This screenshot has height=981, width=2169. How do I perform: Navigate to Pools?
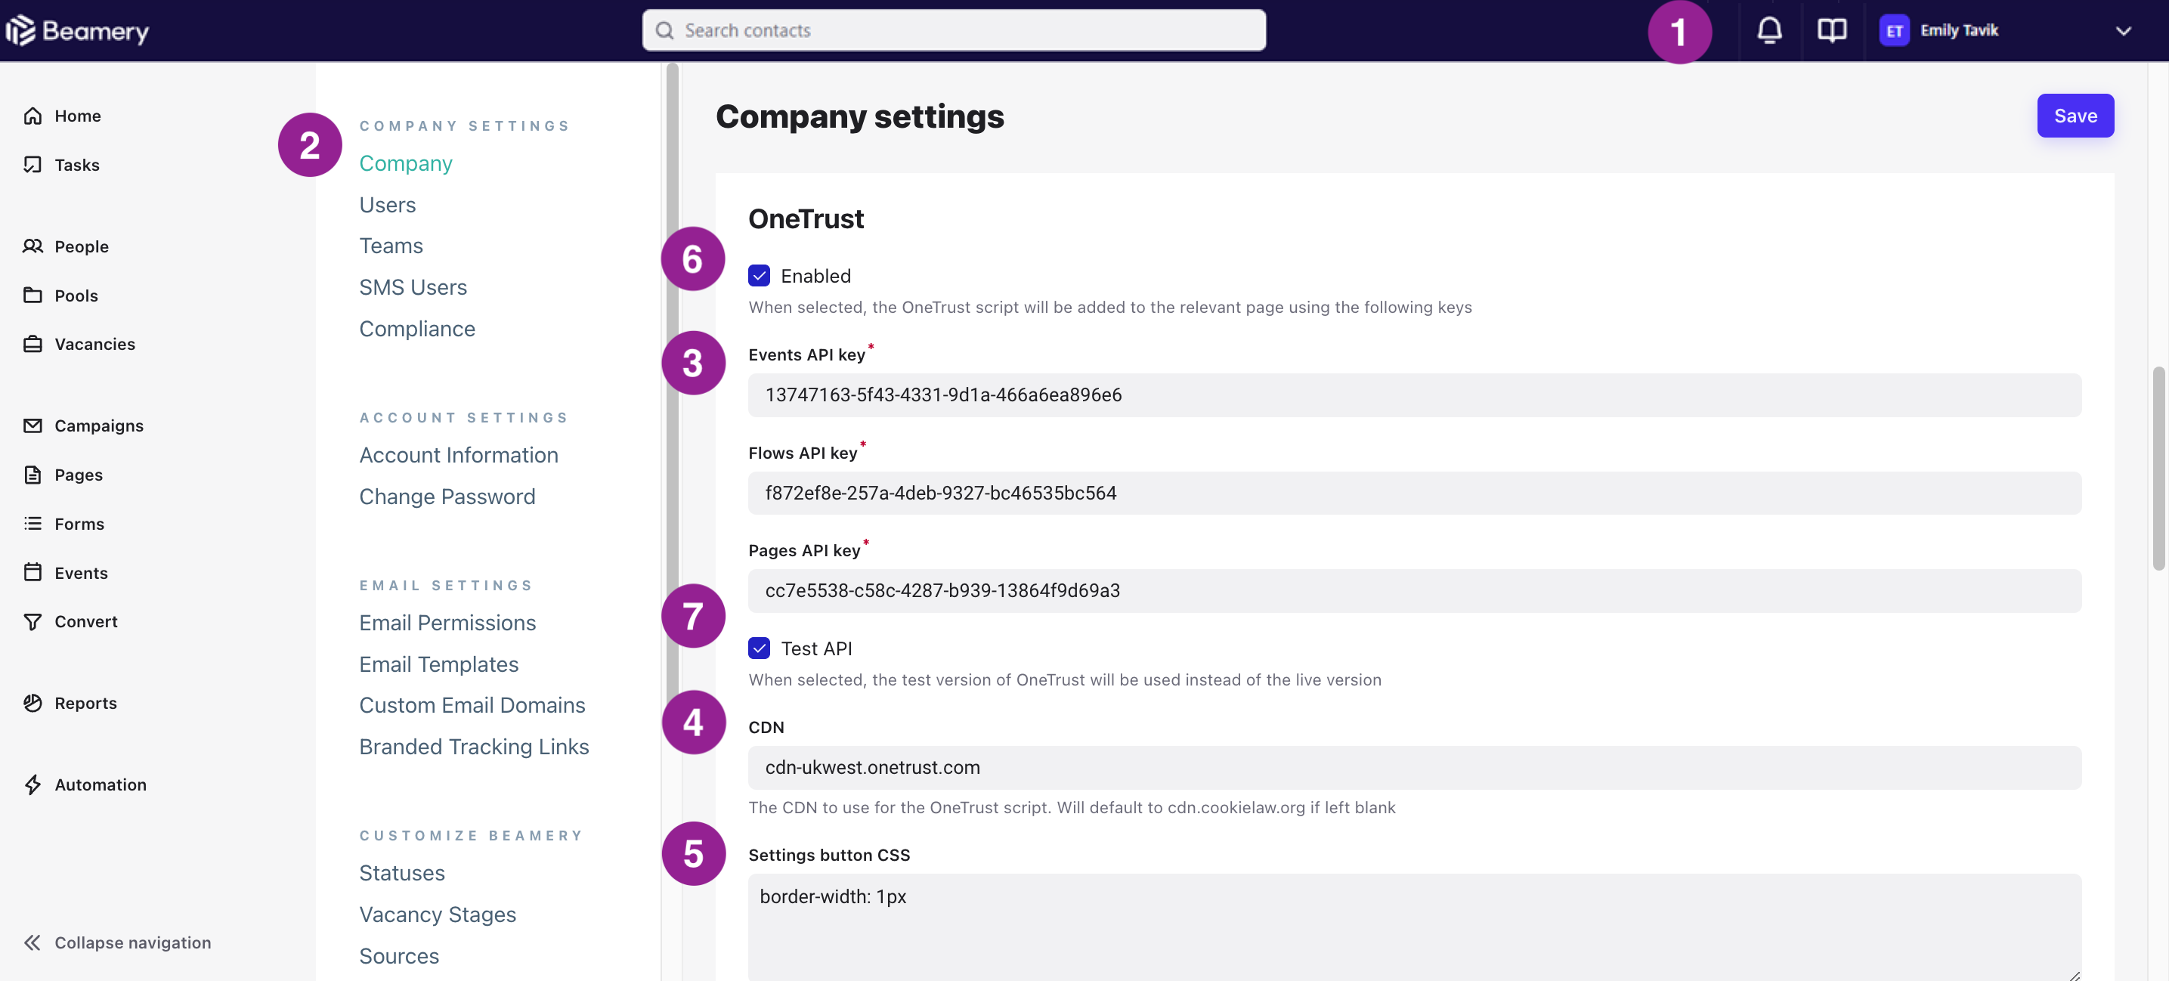pos(76,295)
